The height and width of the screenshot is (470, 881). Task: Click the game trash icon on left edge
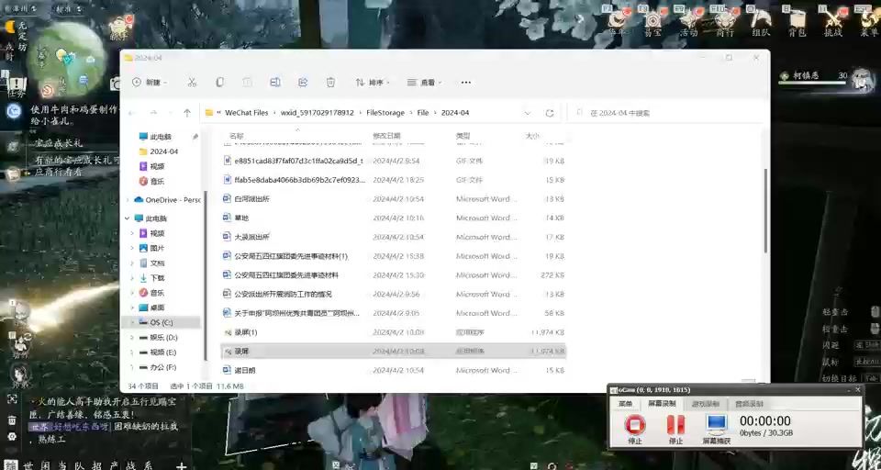[12, 420]
